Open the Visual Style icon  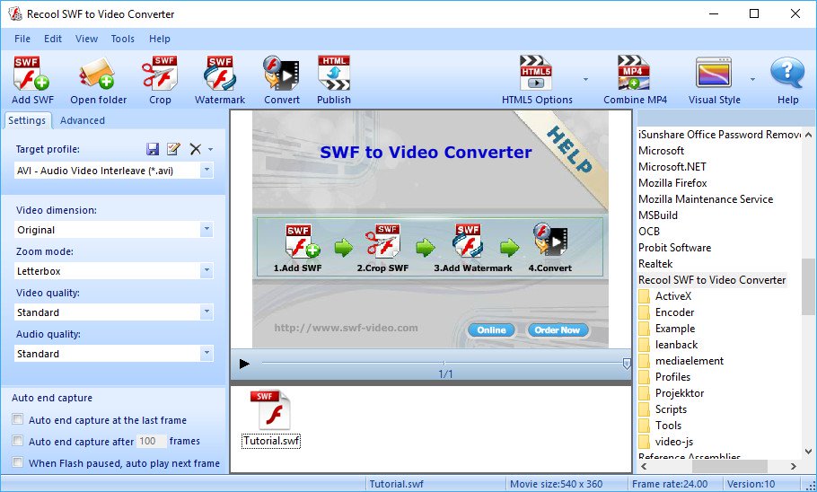click(x=714, y=73)
